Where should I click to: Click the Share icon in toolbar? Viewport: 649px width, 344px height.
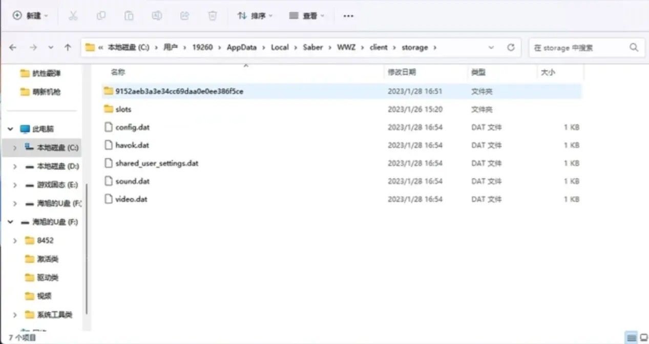[184, 16]
